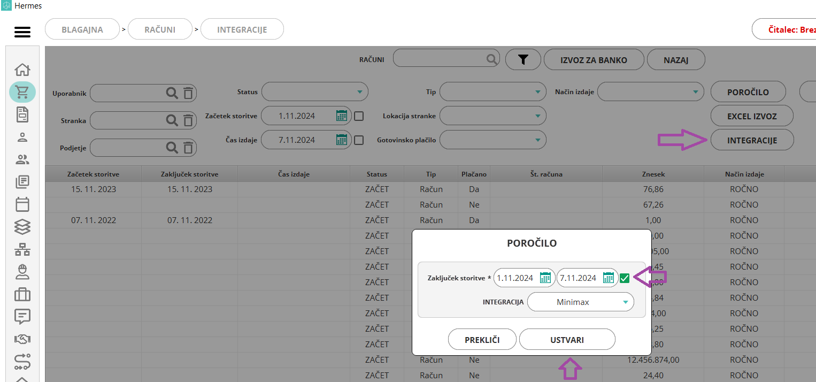Clear Podjetje with the trash icon
This screenshot has width=816, height=382.
click(x=188, y=148)
